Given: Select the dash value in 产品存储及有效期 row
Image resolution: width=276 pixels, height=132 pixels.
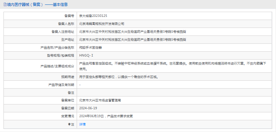Looking at the screenshot, I should [80, 85].
